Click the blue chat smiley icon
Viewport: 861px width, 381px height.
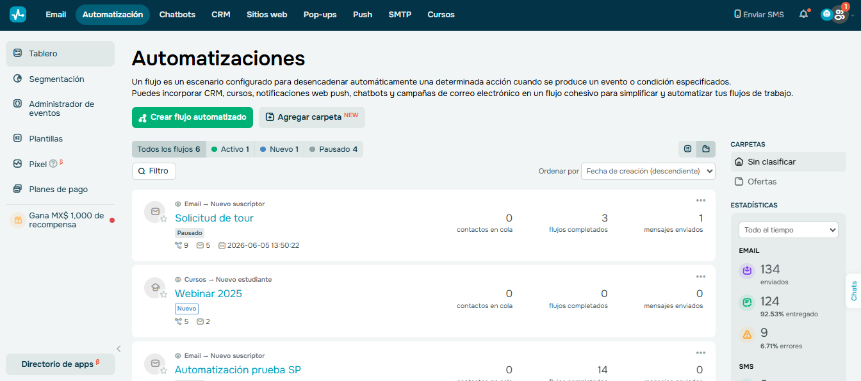point(826,14)
